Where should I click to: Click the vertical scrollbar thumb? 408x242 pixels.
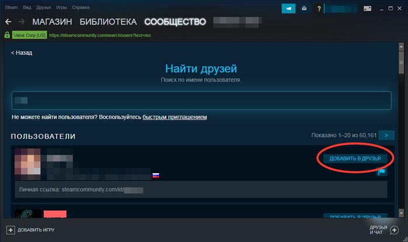(x=401, y=62)
